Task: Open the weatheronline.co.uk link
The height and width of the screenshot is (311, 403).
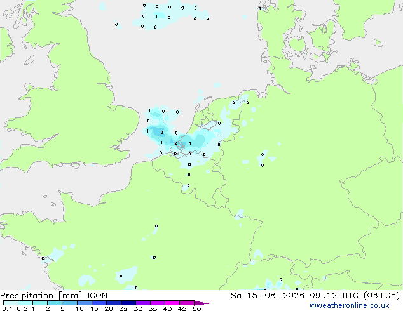Action: (350, 305)
